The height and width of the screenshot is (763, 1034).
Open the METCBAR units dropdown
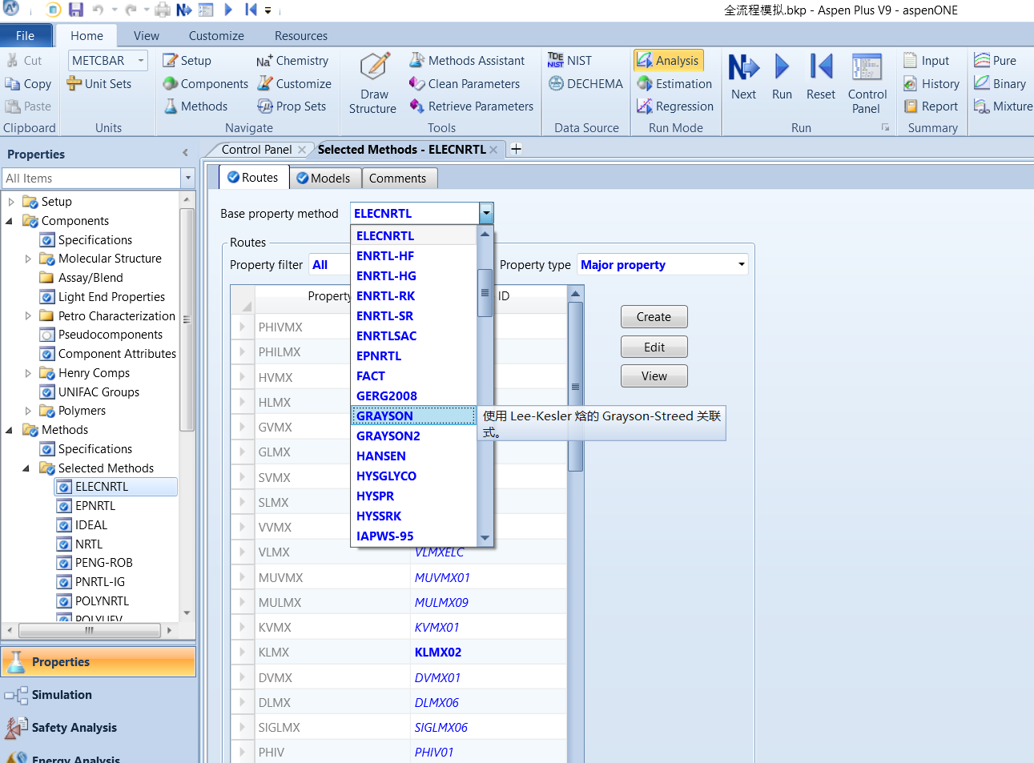pos(142,60)
